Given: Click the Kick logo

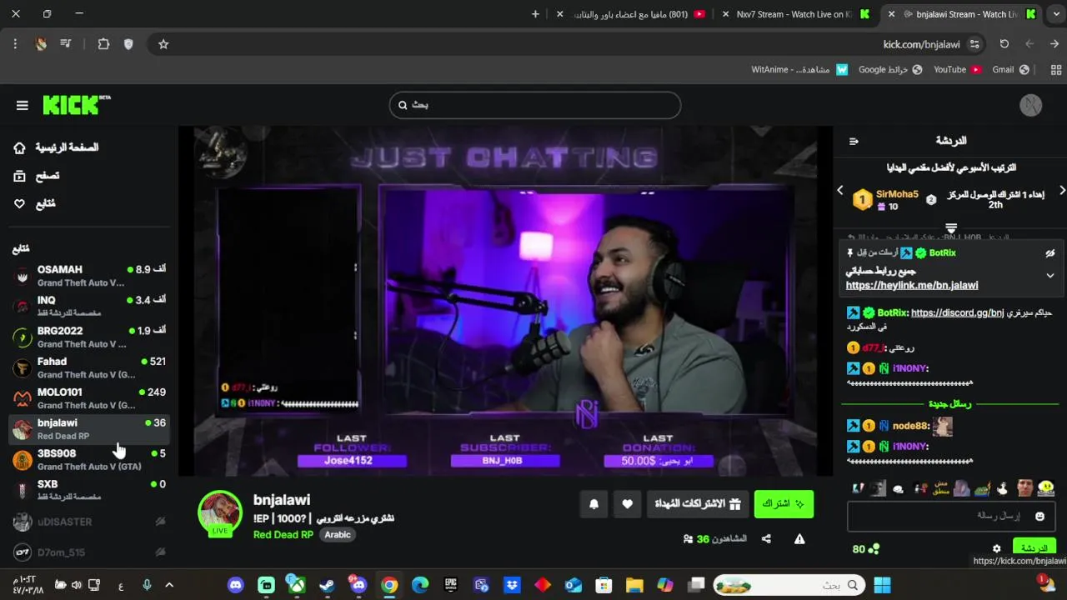Looking at the screenshot, I should point(76,104).
